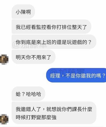Tap the "明天你不用來了" message bubble

tap(34, 57)
